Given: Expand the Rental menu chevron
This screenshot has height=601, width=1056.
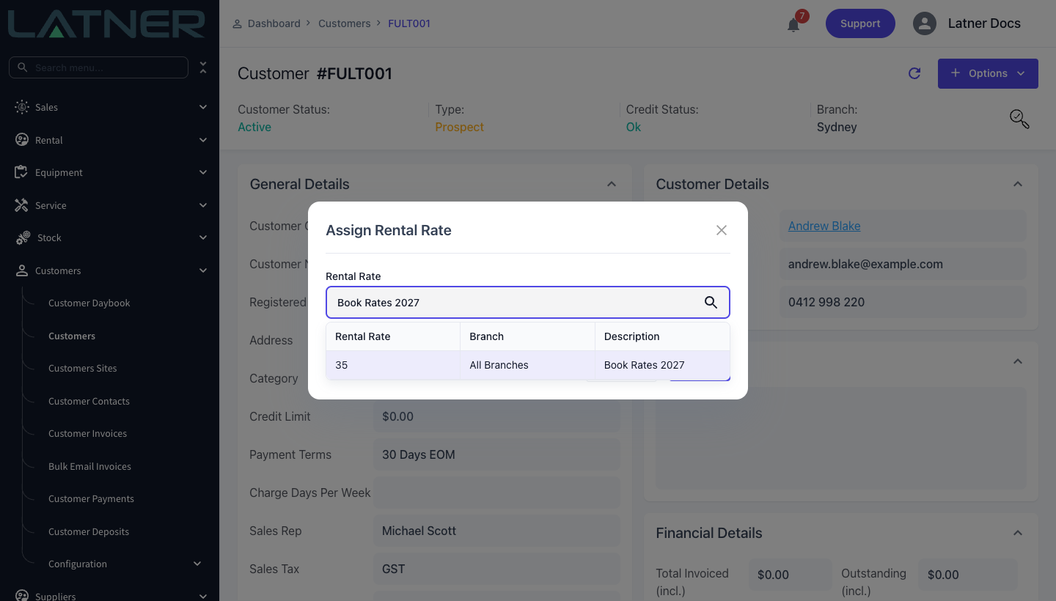Looking at the screenshot, I should (x=203, y=140).
